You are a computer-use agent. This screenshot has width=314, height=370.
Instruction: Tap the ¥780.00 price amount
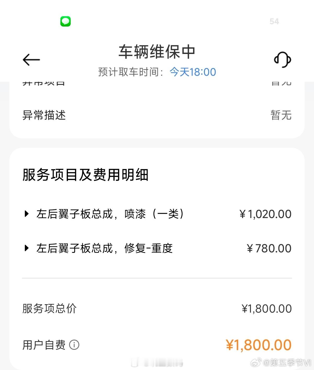pyautogui.click(x=269, y=248)
